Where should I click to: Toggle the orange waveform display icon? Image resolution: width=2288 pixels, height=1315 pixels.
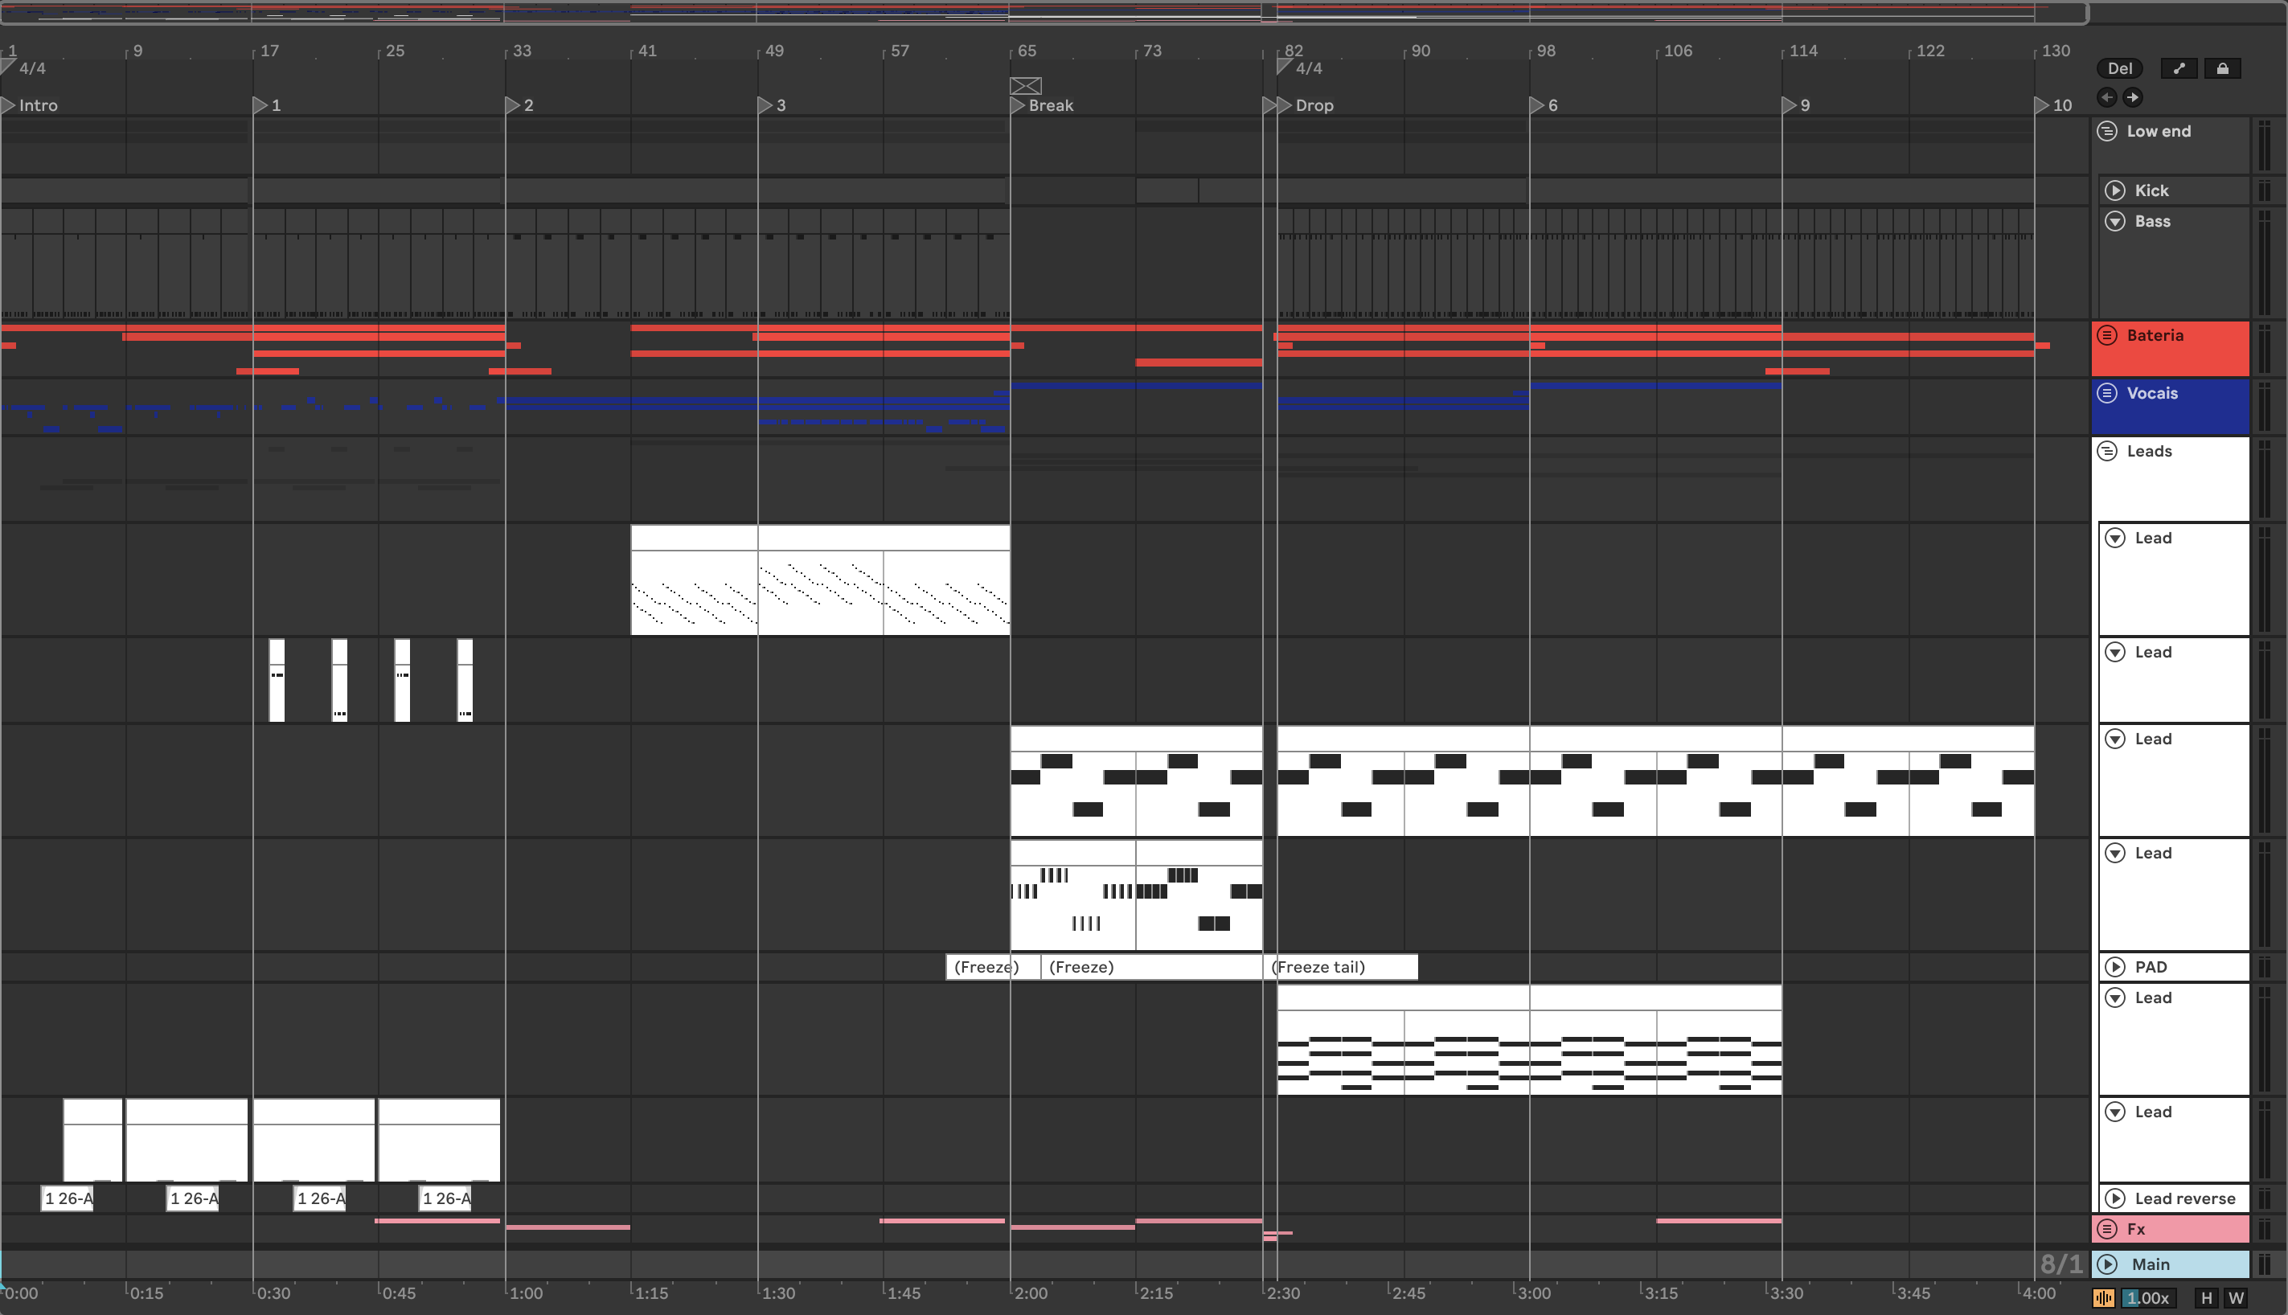[x=2104, y=1298]
